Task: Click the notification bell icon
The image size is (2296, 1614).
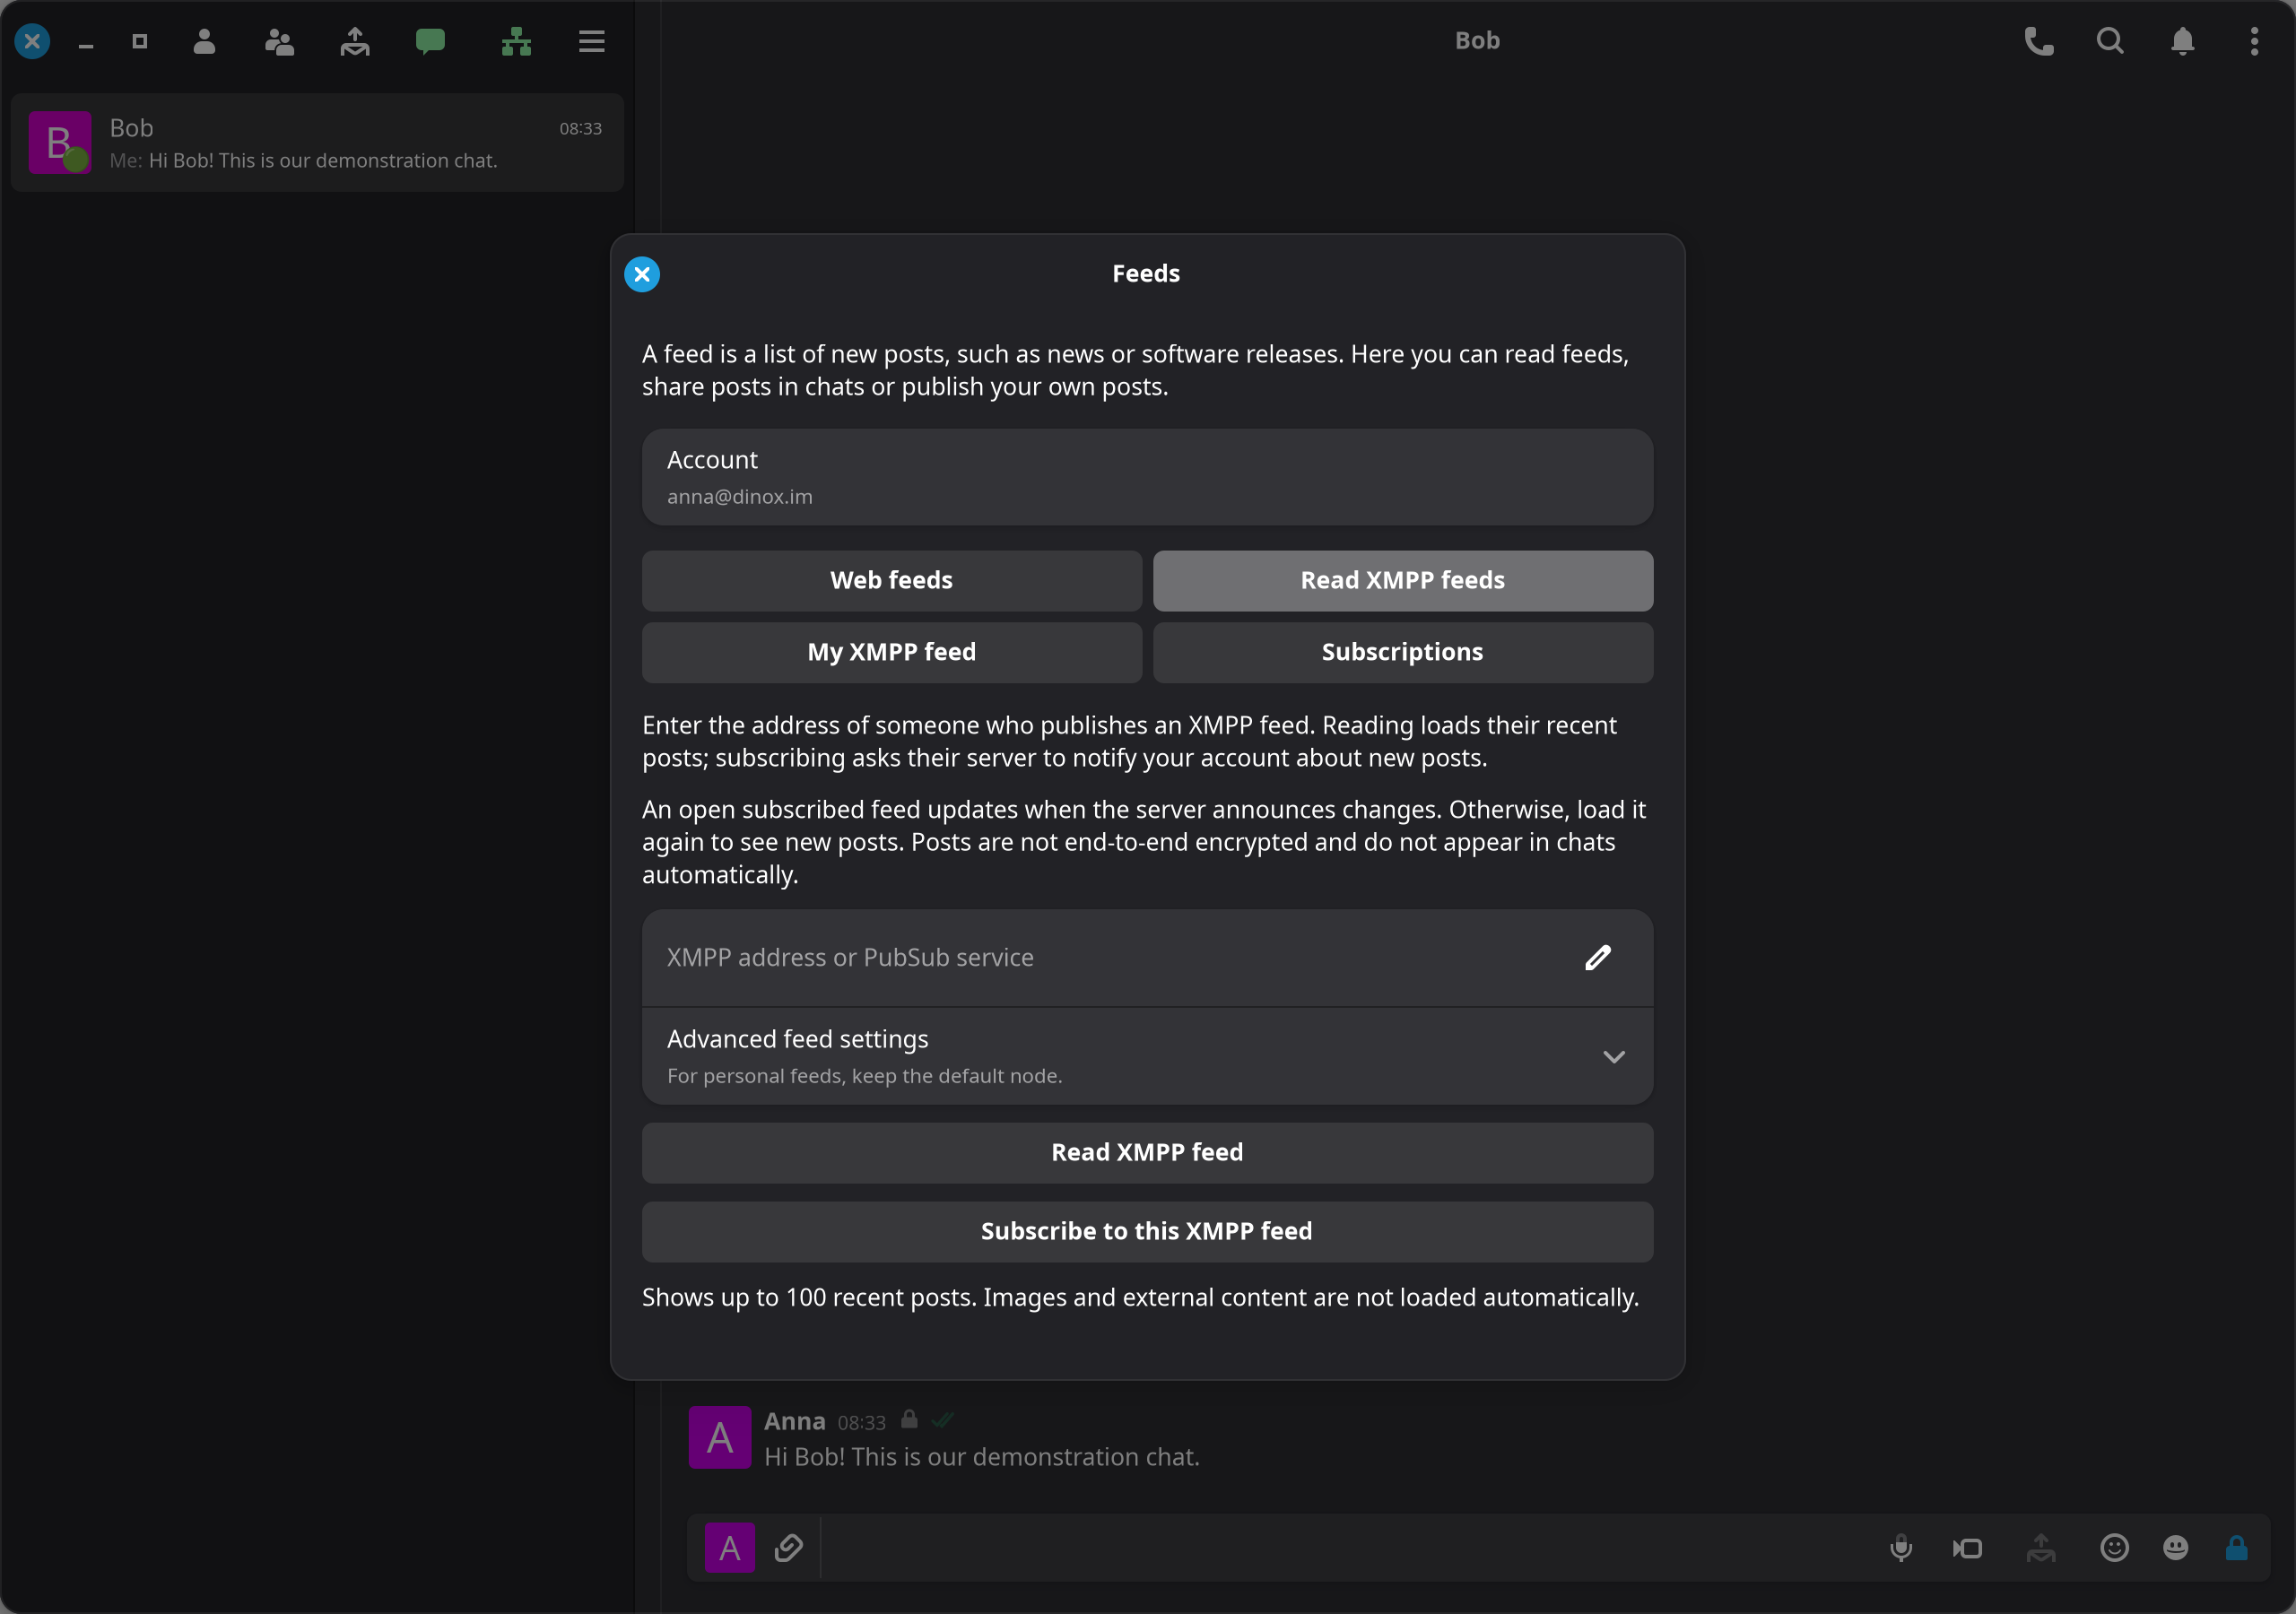Action: (2183, 41)
